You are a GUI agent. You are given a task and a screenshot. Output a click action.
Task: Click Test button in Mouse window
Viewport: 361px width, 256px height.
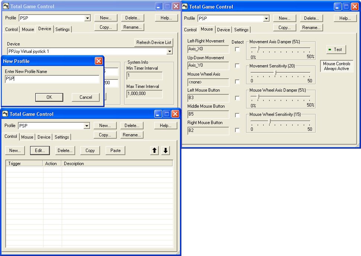(x=336, y=50)
